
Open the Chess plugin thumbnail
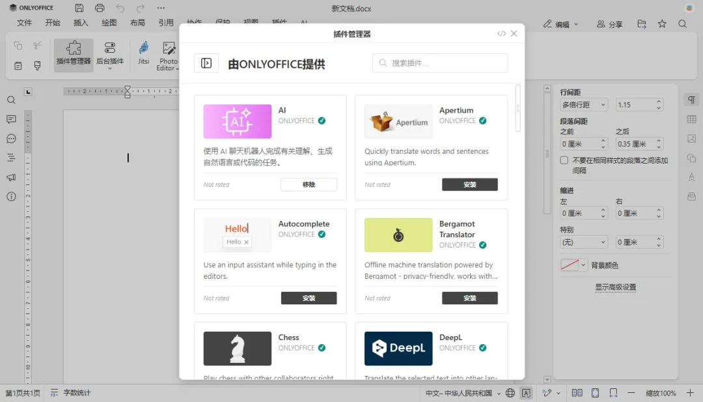[237, 348]
